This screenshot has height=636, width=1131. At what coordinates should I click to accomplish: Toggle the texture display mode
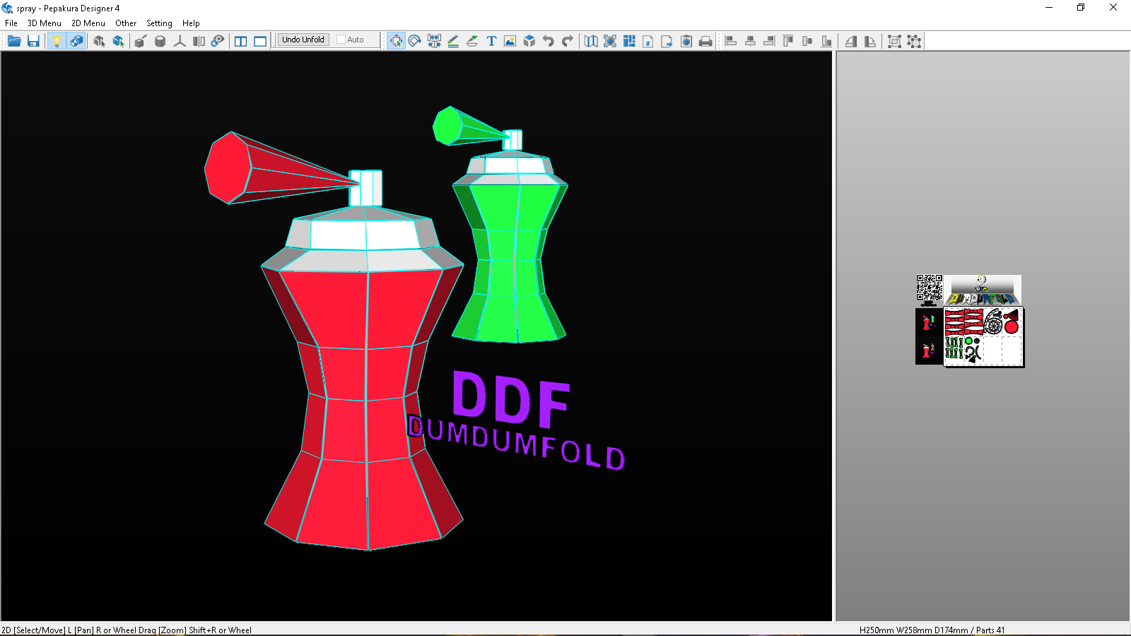pyautogui.click(x=76, y=40)
